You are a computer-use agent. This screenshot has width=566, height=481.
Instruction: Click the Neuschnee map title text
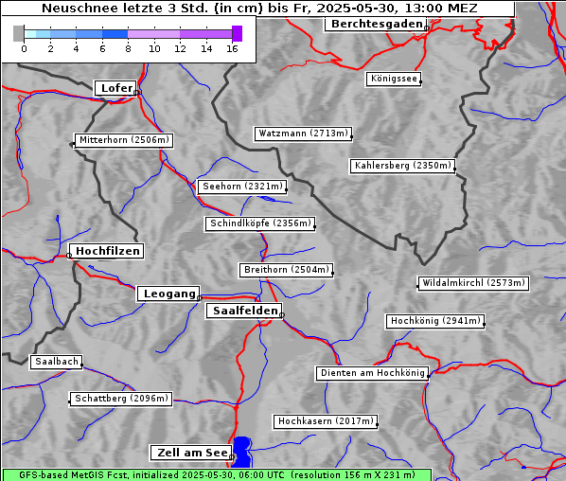point(259,8)
